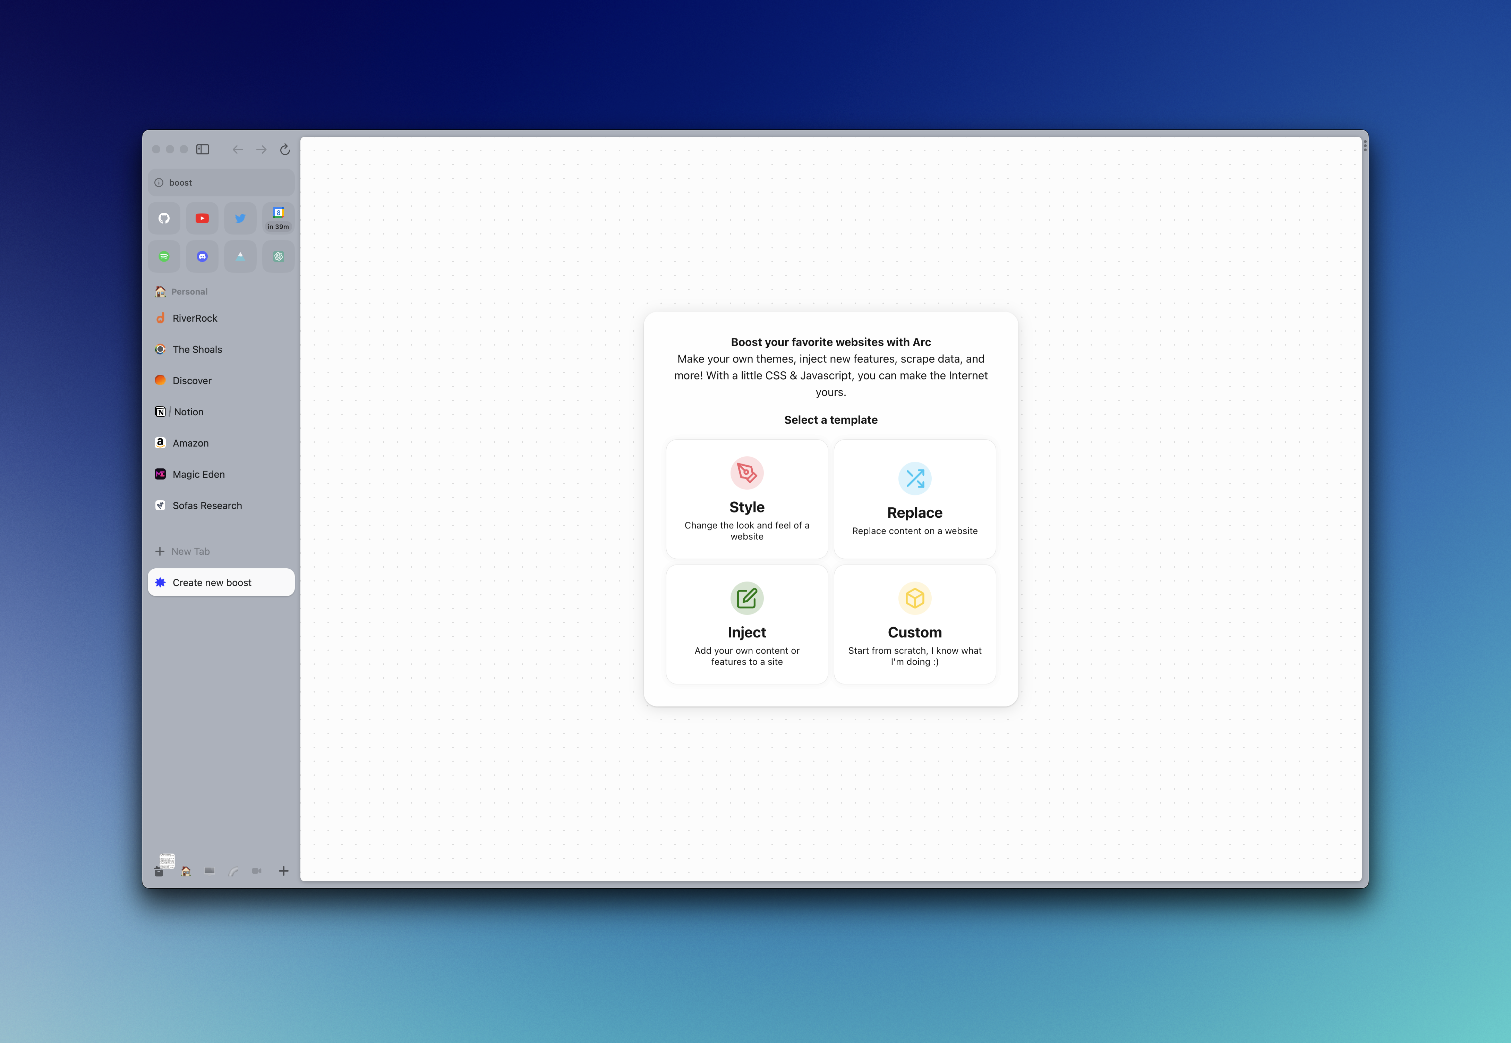The width and height of the screenshot is (1511, 1043).
Task: Click the Personal space house icon
Action: 160,291
